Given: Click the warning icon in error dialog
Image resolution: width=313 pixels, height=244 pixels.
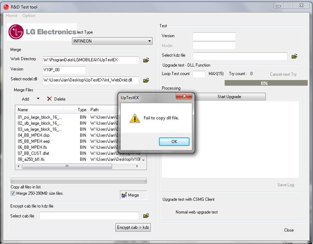Looking at the screenshot, I should tap(135, 118).
